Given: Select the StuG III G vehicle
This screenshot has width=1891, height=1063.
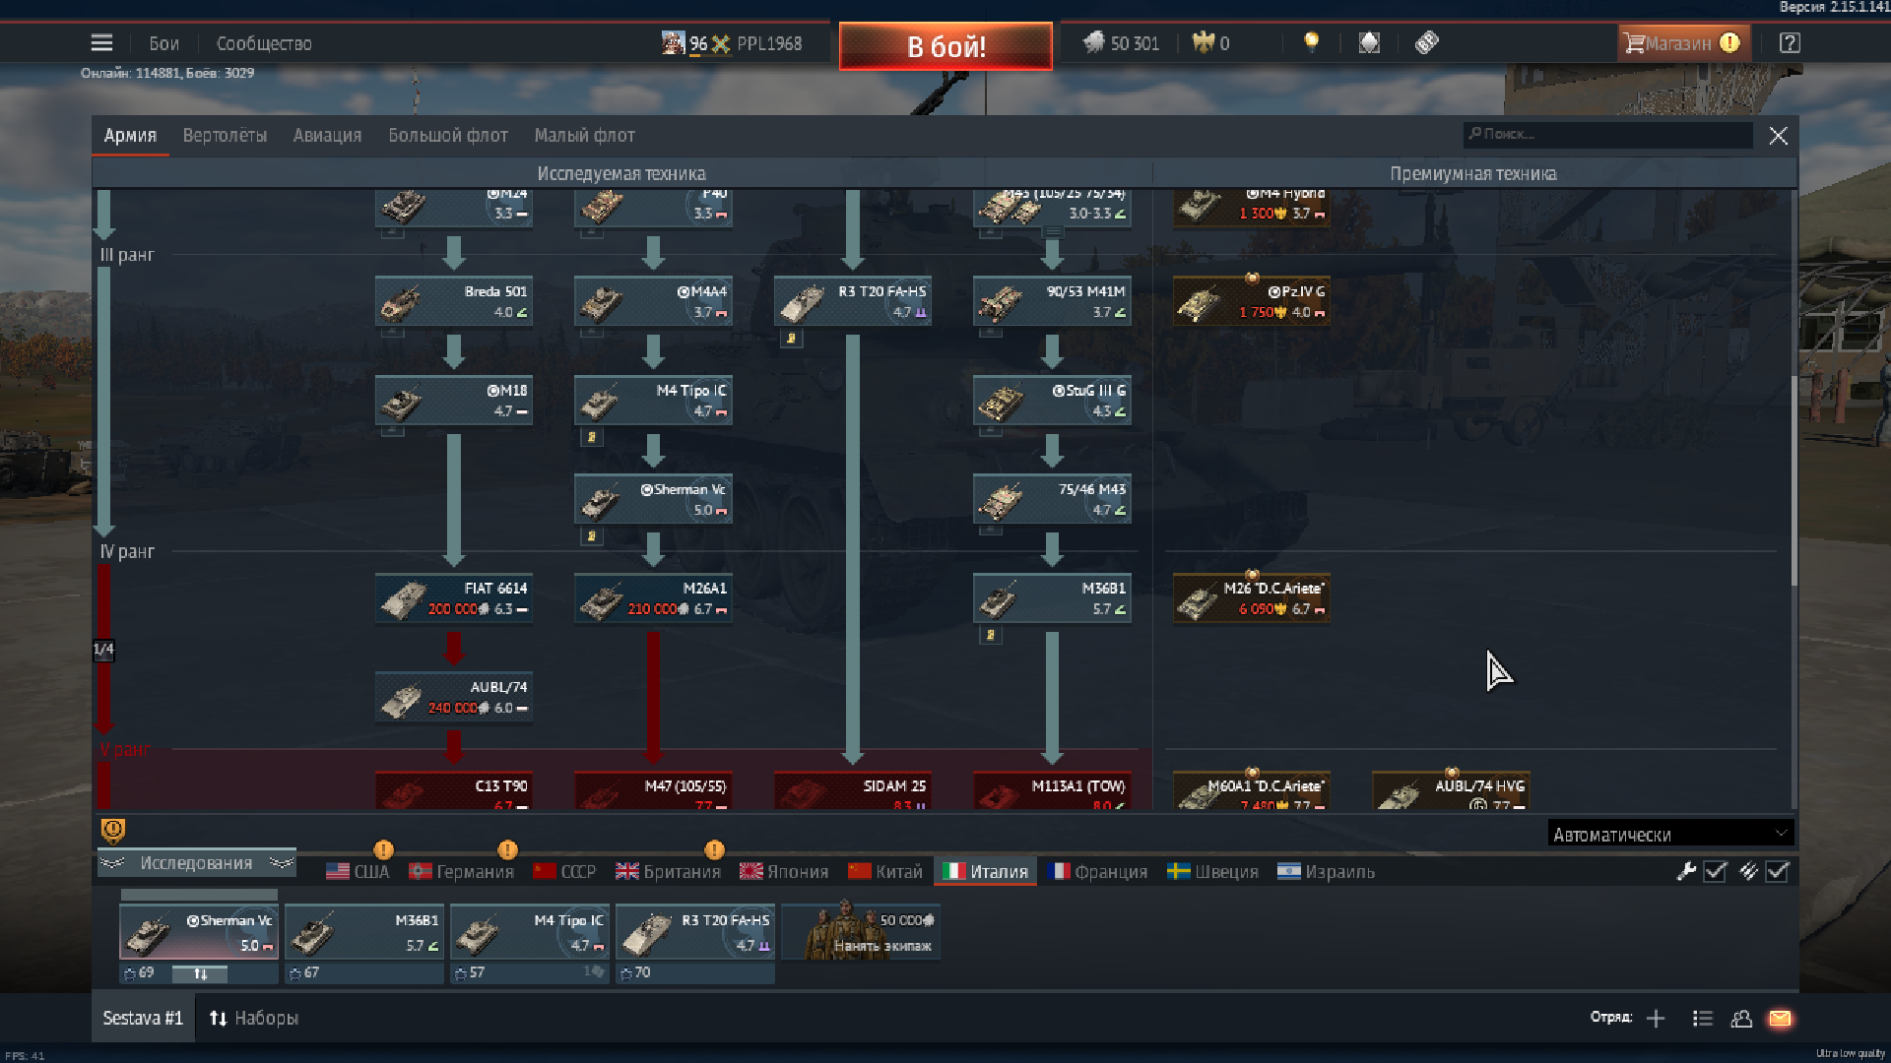Looking at the screenshot, I should tap(1052, 401).
